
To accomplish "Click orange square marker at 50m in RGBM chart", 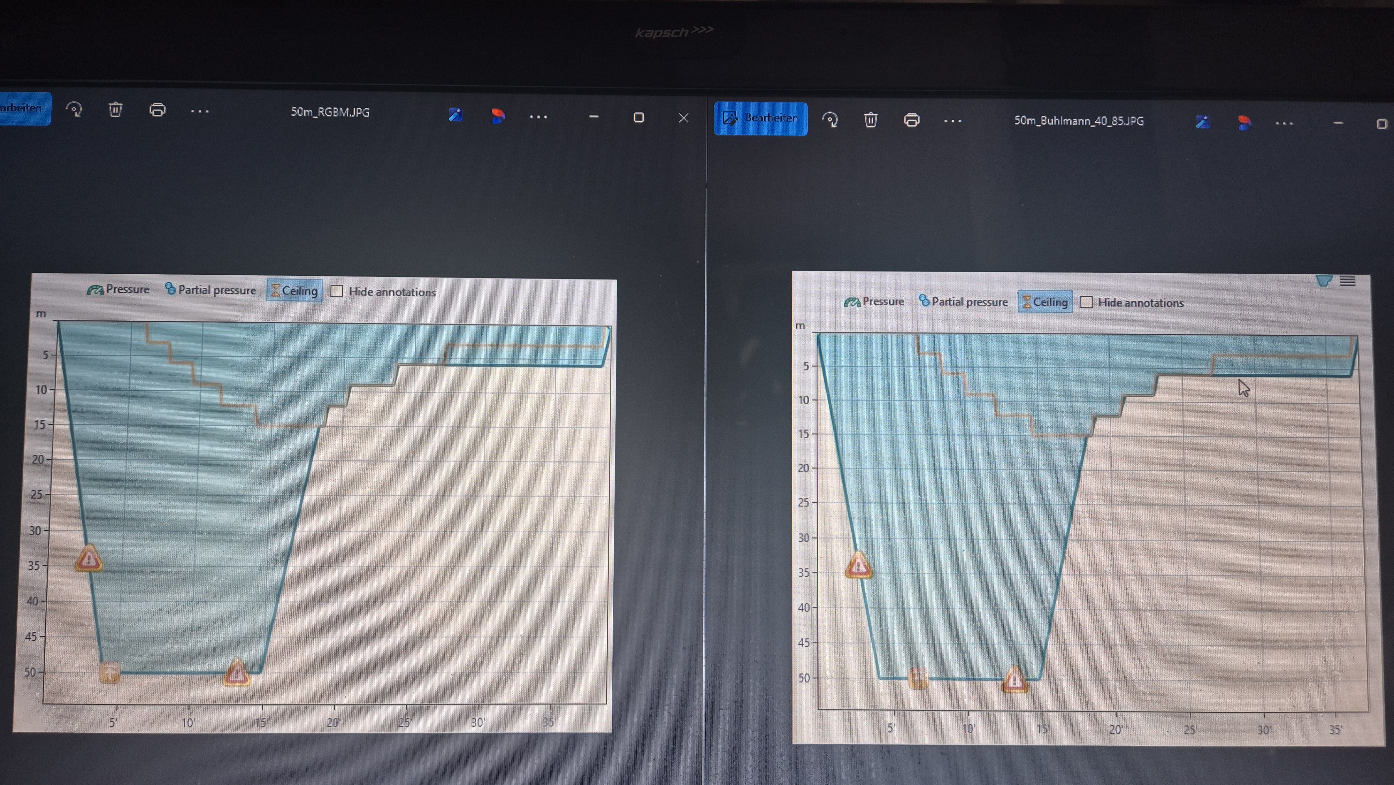I will pyautogui.click(x=109, y=672).
